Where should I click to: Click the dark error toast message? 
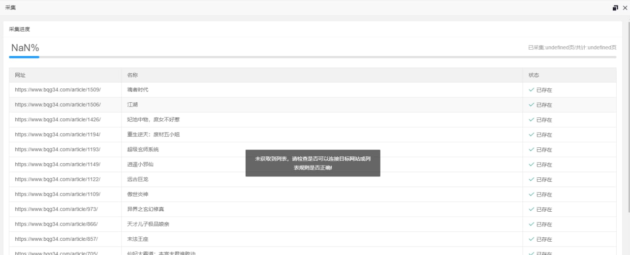click(313, 163)
